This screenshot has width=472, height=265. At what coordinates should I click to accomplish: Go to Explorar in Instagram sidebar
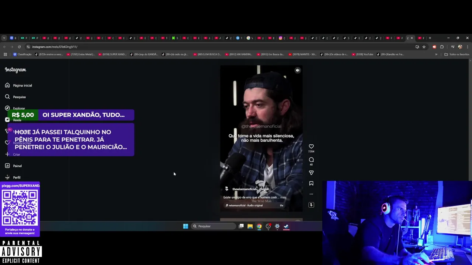tap(15, 108)
